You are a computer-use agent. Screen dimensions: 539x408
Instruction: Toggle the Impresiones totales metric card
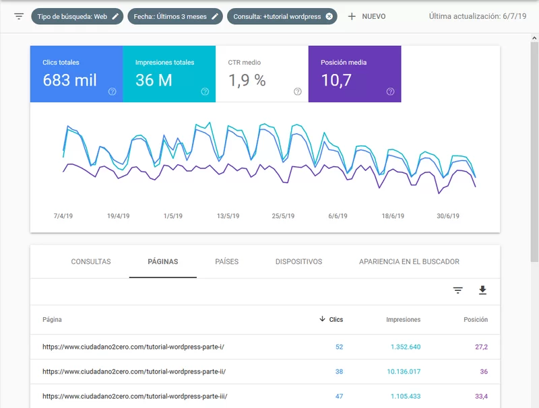click(x=169, y=74)
